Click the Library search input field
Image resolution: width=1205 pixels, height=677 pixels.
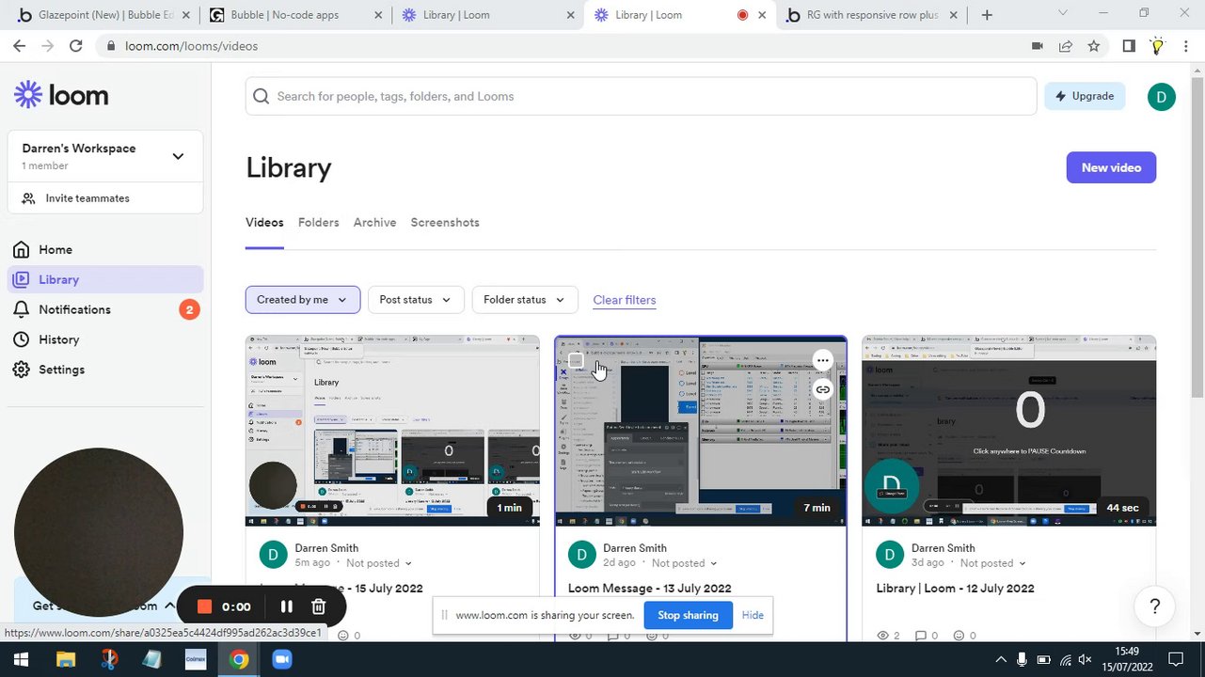pyautogui.click(x=641, y=96)
